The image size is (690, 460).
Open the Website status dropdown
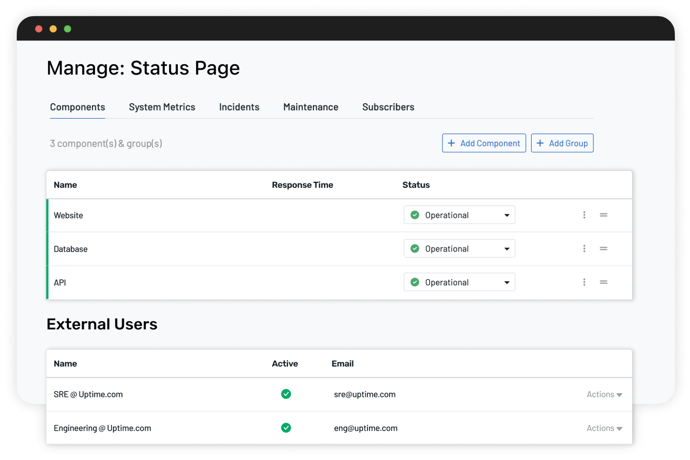459,215
